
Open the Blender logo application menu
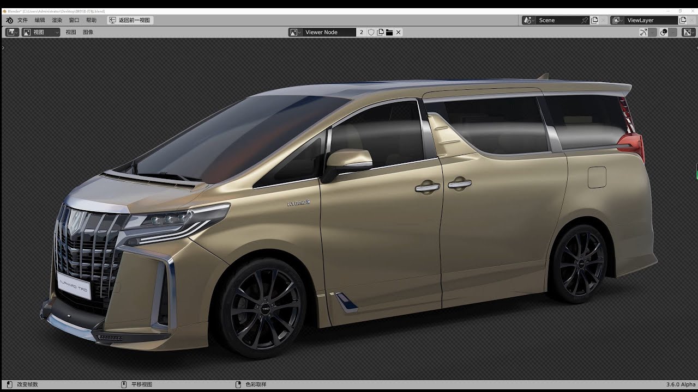pyautogui.click(x=9, y=20)
